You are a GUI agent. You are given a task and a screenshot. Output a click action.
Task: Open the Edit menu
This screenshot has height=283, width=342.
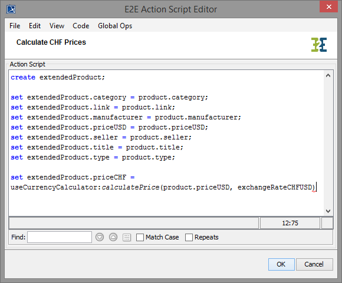pyautogui.click(x=35, y=26)
